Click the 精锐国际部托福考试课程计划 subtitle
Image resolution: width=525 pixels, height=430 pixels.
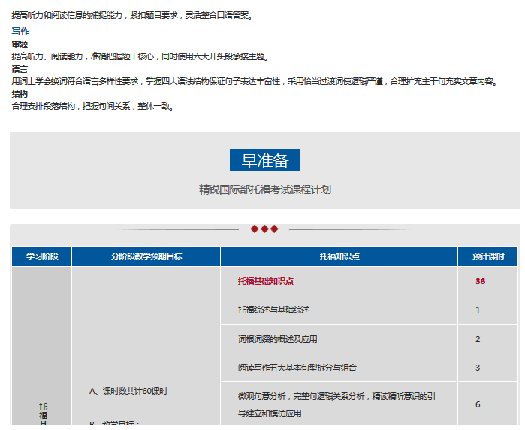265,189
